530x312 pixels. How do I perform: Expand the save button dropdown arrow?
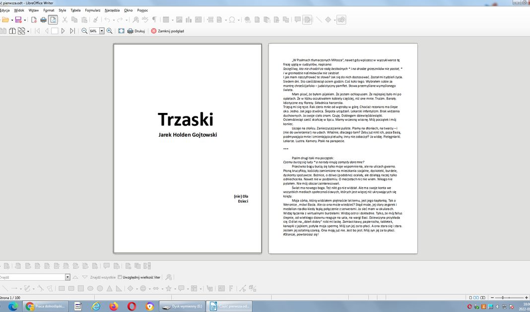coord(25,20)
